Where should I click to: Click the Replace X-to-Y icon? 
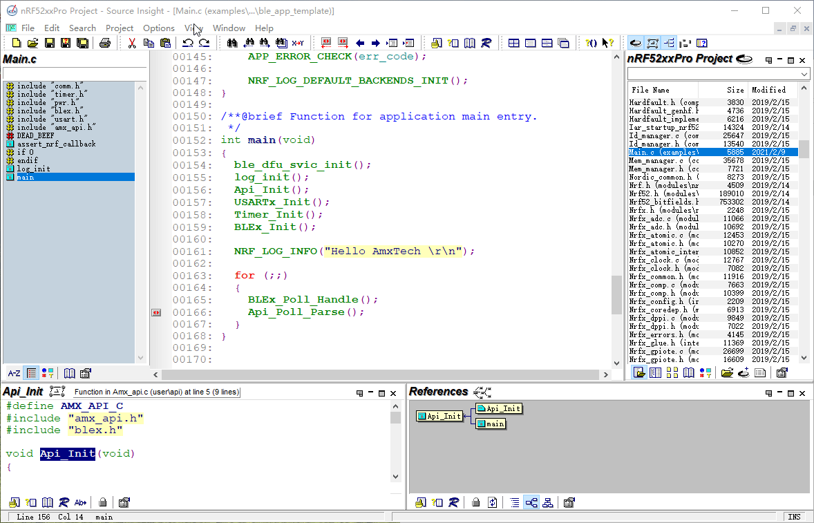[298, 43]
